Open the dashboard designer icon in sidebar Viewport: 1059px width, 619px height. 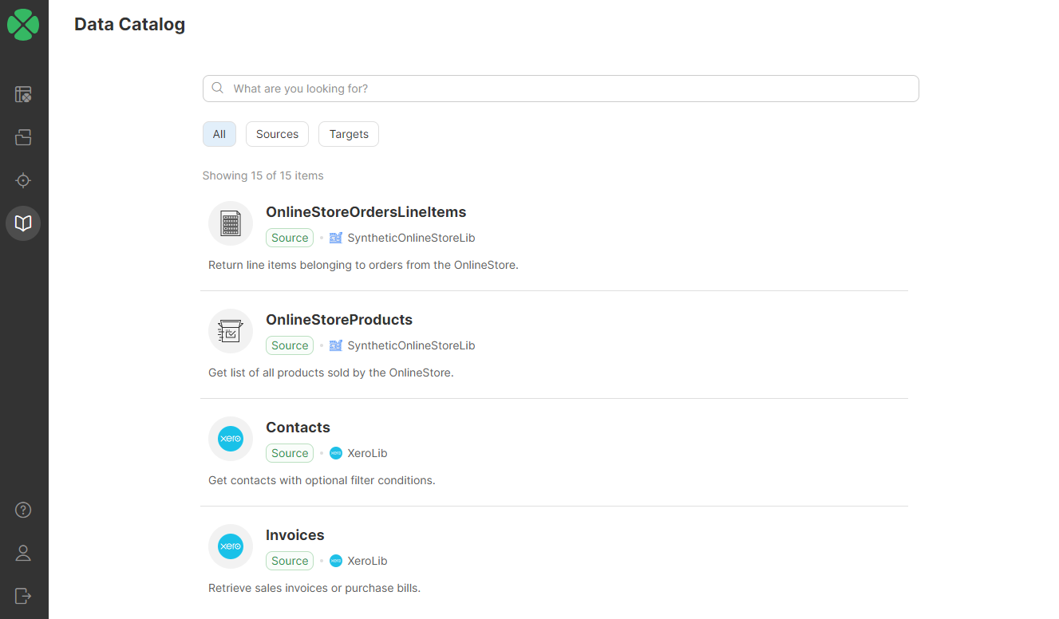click(23, 94)
